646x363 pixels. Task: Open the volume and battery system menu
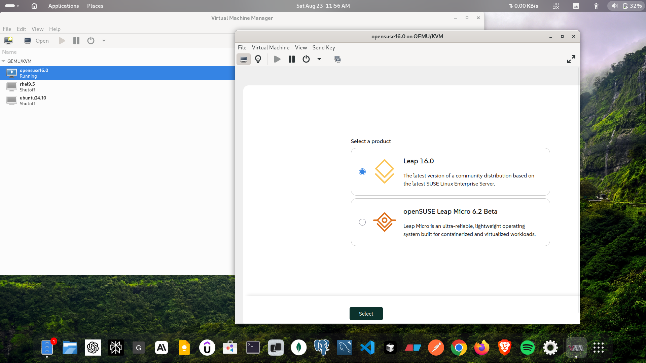626,6
